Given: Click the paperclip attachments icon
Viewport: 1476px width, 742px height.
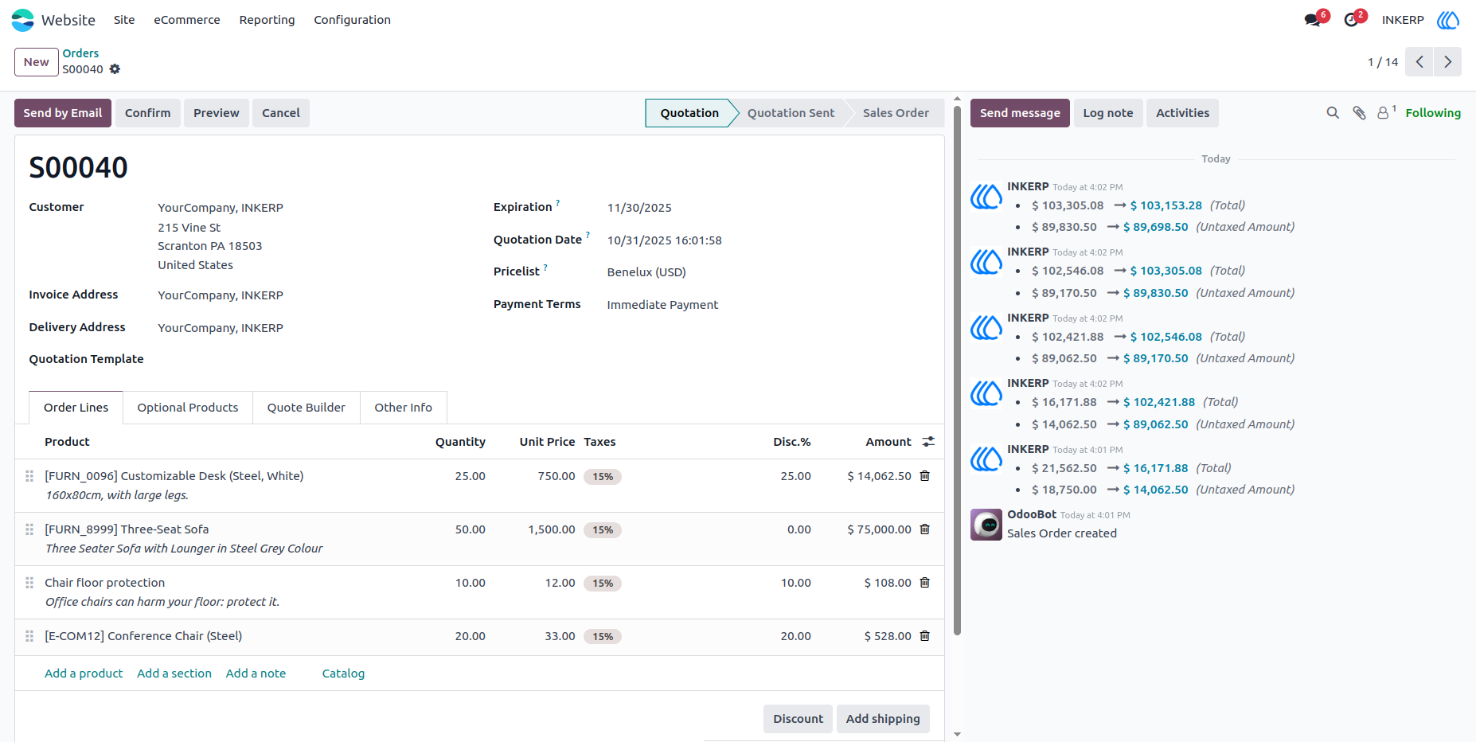Looking at the screenshot, I should [1360, 113].
